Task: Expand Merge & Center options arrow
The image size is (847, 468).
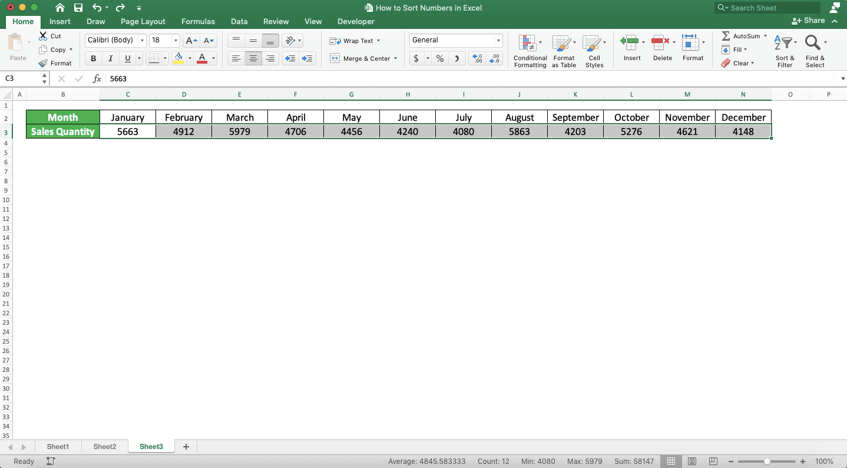Action: (x=395, y=58)
